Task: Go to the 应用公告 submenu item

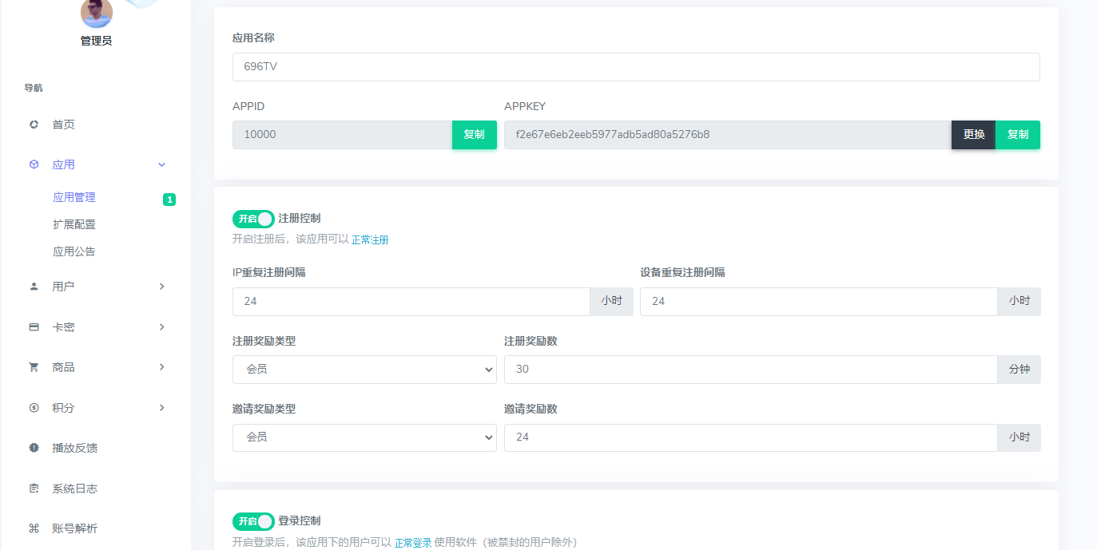Action: click(x=74, y=251)
